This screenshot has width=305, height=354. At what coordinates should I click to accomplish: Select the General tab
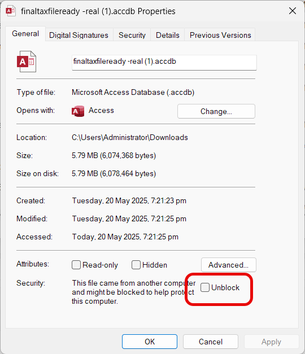coord(25,34)
